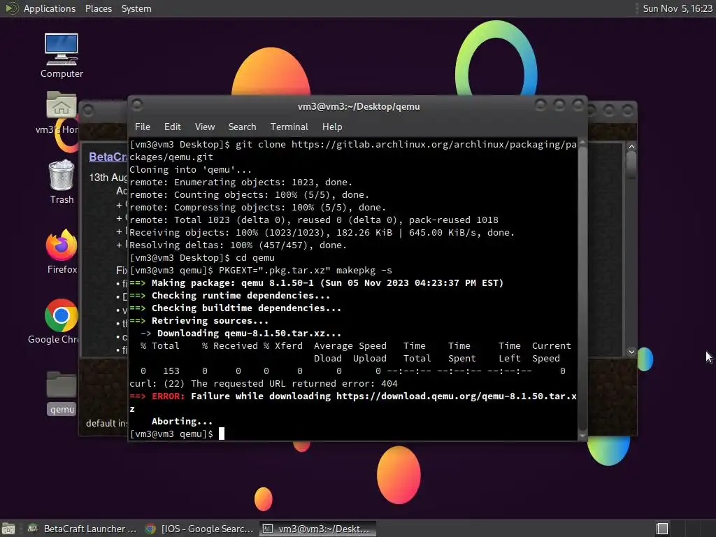The height and width of the screenshot is (537, 716).
Task: Click the 'Downloading qemu-8.1.50.tar.xz...' line
Action: click(x=241, y=334)
